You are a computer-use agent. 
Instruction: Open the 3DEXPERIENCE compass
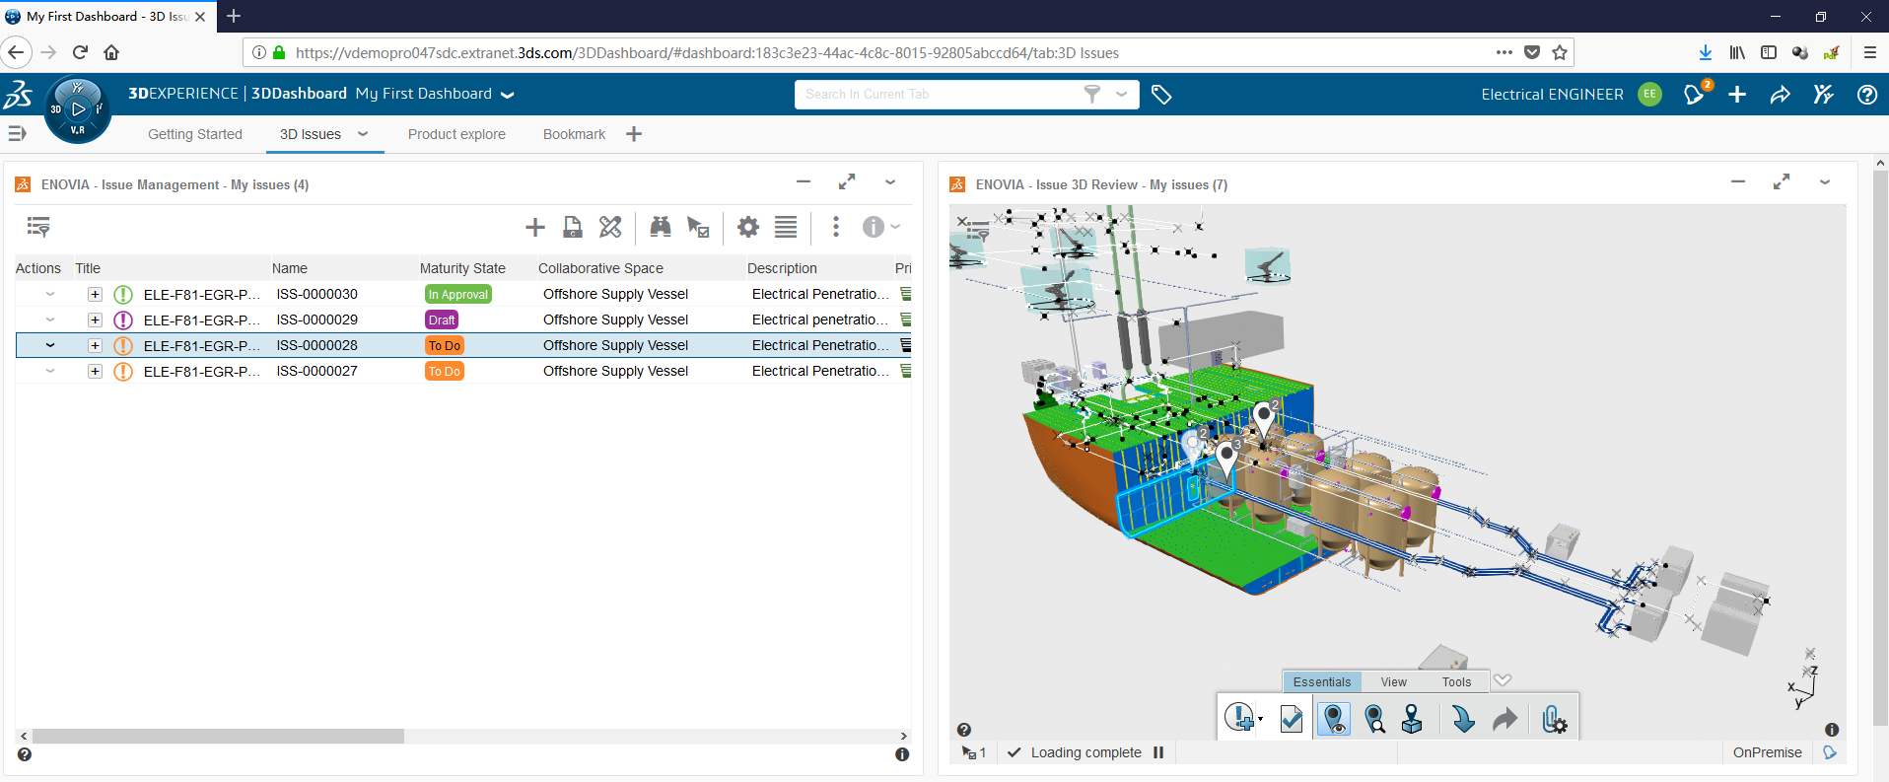[x=77, y=108]
